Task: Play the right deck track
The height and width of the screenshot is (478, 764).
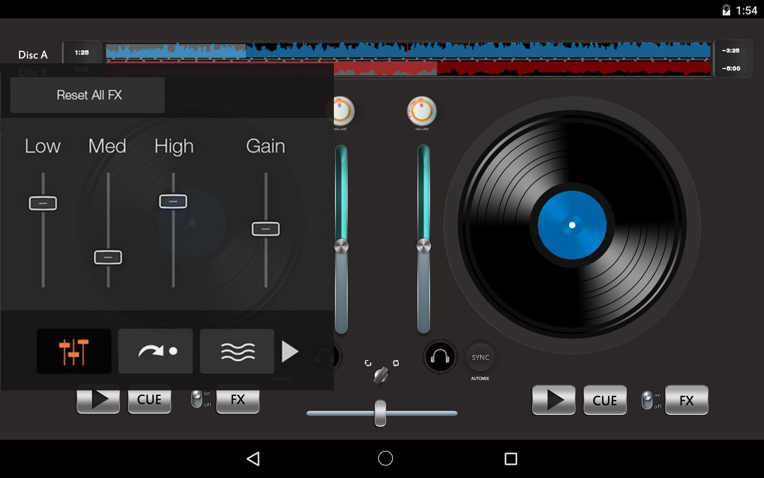Action: [554, 400]
